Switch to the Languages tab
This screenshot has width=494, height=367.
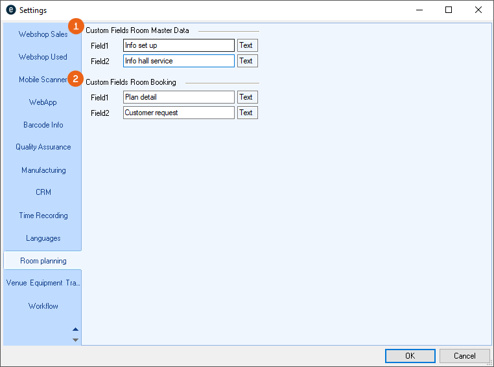[43, 238]
